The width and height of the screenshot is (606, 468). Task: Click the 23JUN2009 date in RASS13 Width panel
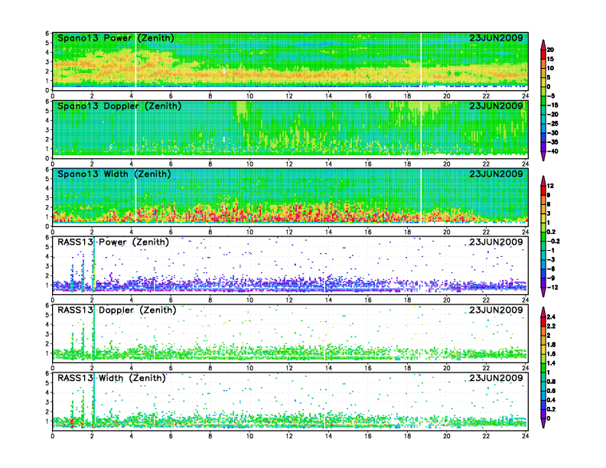click(x=496, y=378)
